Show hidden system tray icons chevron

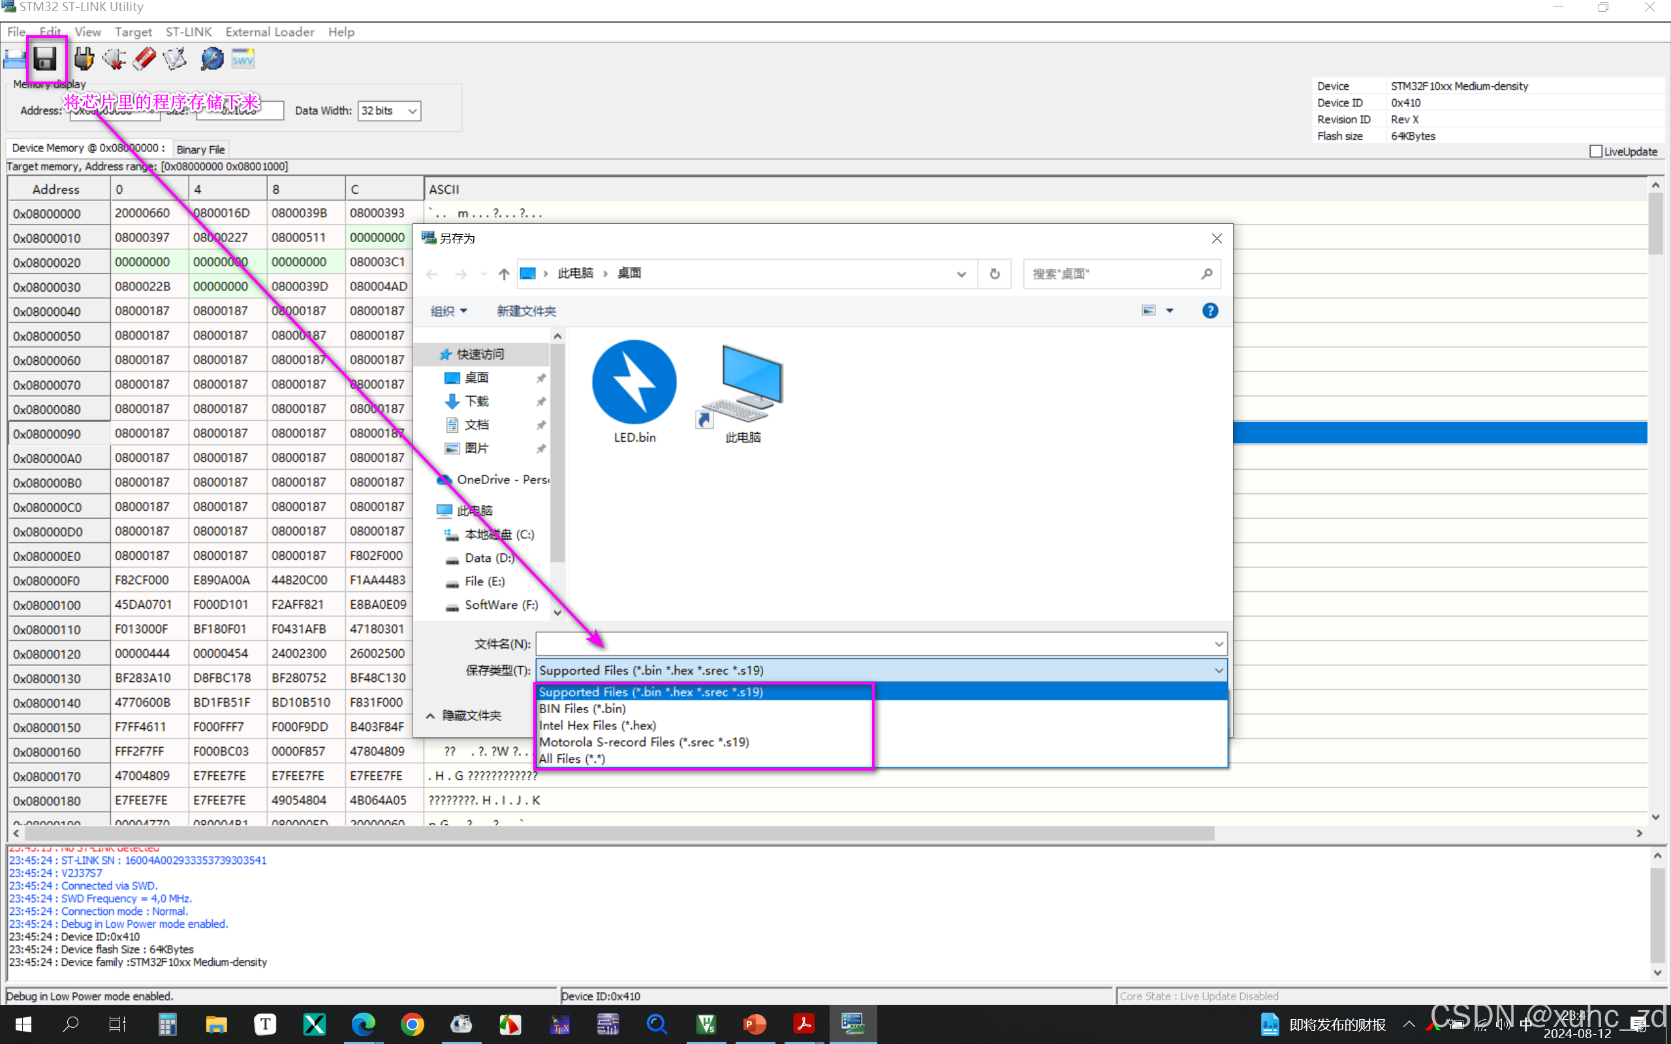(x=1409, y=1024)
